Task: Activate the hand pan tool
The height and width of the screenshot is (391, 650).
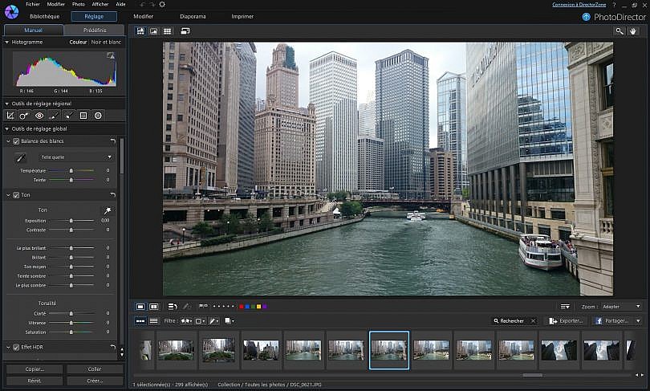Action: (x=633, y=31)
